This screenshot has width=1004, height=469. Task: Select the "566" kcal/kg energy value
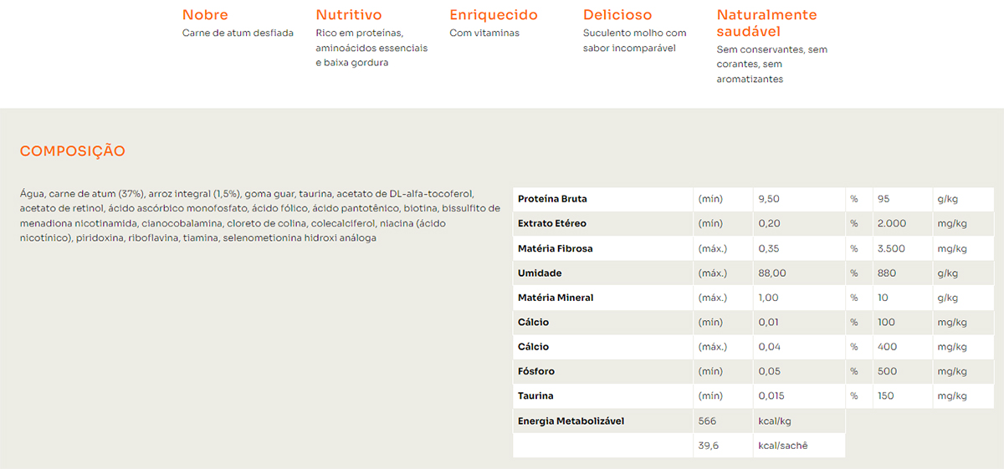pyautogui.click(x=707, y=421)
